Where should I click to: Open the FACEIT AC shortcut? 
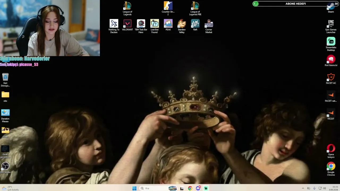(331, 78)
